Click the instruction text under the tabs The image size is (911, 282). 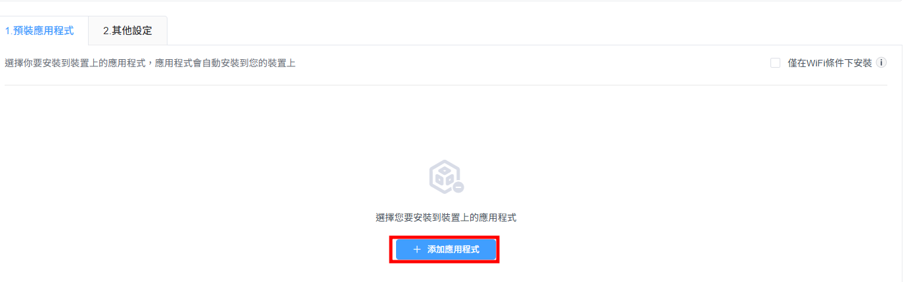click(x=150, y=63)
